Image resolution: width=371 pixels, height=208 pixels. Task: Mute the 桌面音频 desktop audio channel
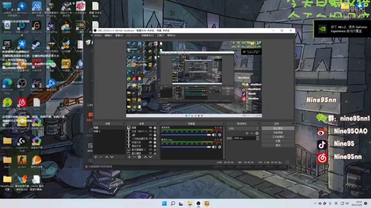(x=214, y=135)
